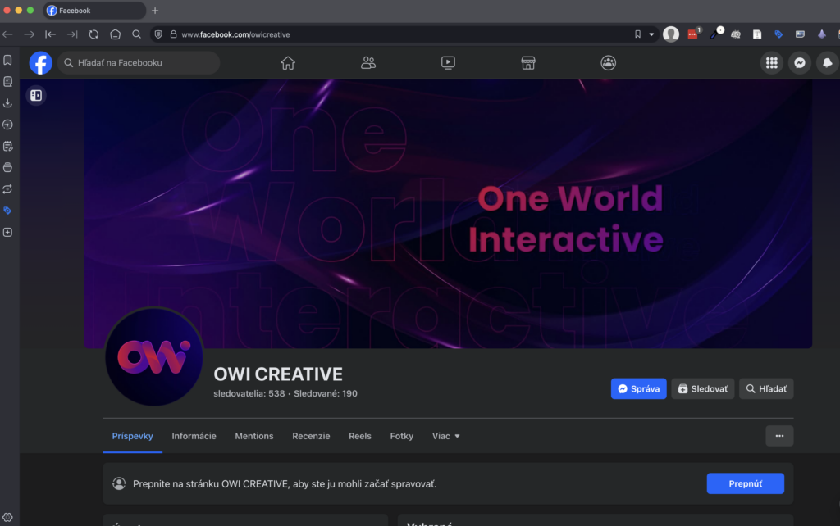Open the blue tag web panel in sidebar
The image size is (840, 526).
7,211
